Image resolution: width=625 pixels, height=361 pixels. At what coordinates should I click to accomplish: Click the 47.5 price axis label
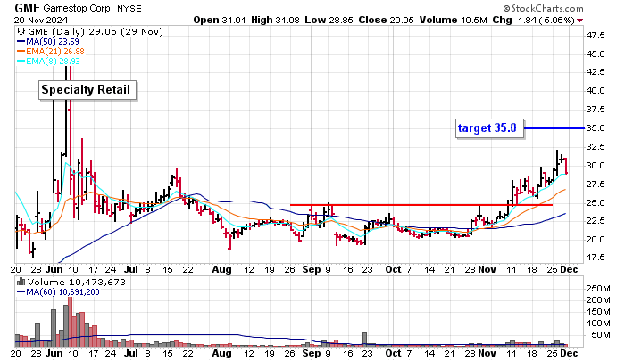pyautogui.click(x=596, y=36)
